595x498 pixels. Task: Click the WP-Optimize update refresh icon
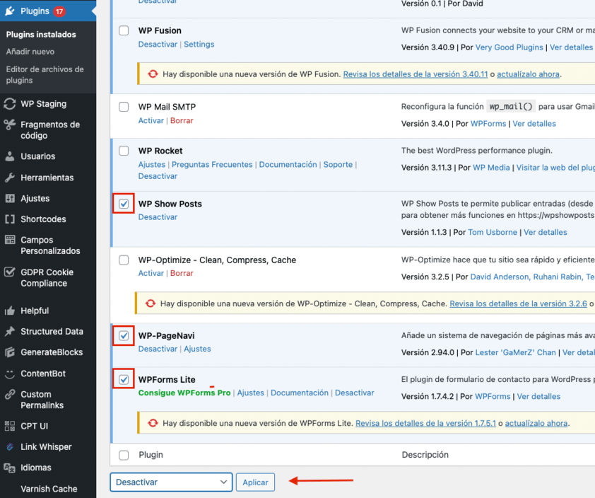pyautogui.click(x=151, y=303)
